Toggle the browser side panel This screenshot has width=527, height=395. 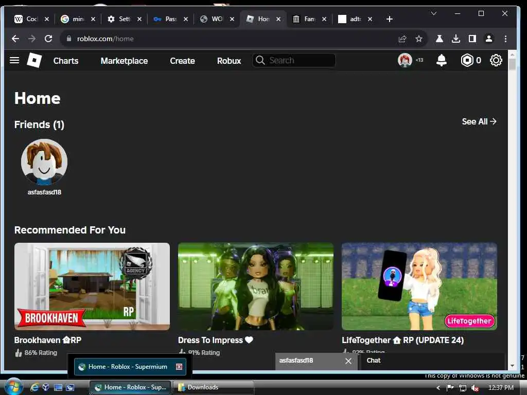[x=472, y=39]
